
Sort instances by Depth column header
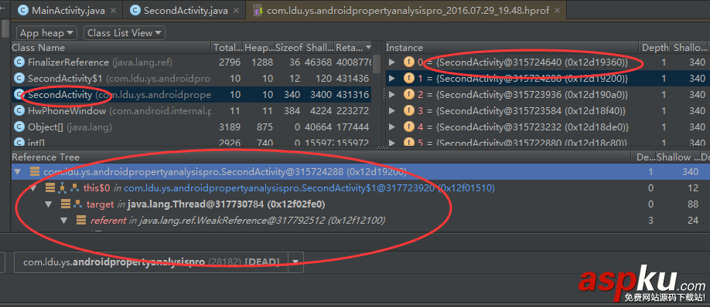(655, 47)
